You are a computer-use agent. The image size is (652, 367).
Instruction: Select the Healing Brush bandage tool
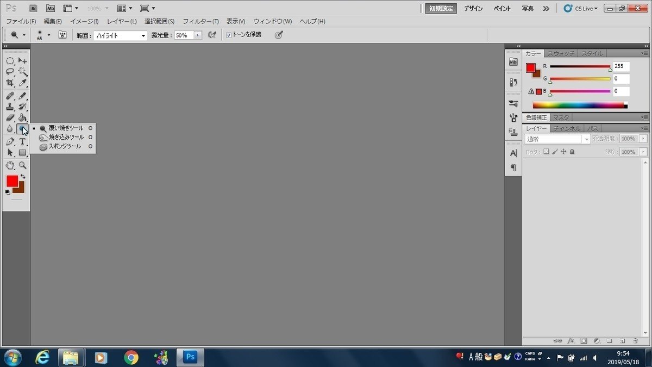pos(10,96)
